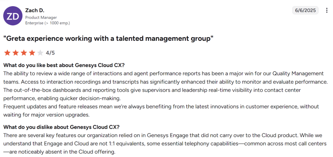This screenshot has height=157, width=333.
Task: Click the paragraph starting "Frequent updates and feature"
Action: tap(161, 106)
